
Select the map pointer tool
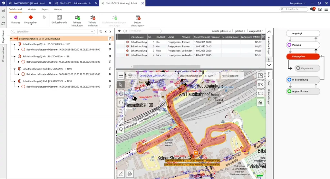(121, 85)
